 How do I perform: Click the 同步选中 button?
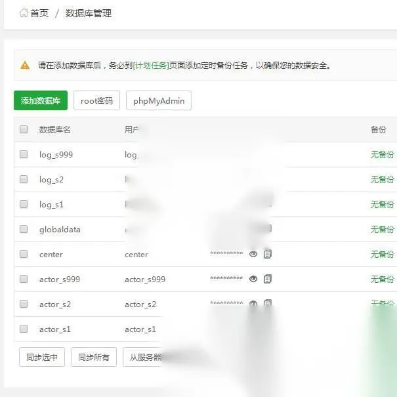pos(42,357)
